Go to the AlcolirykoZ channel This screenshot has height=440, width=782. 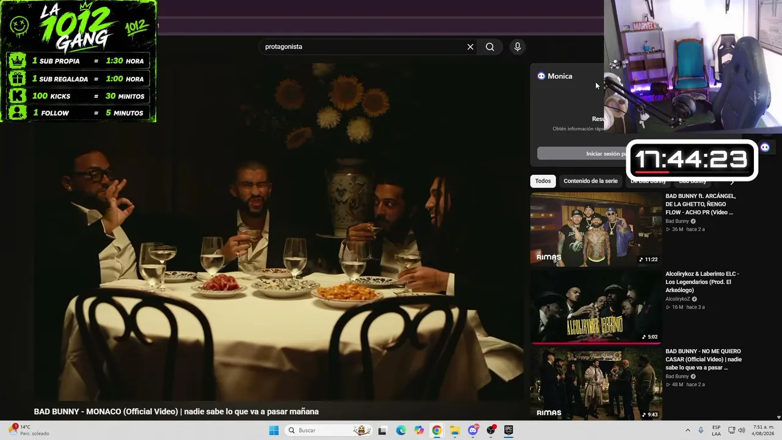678,299
